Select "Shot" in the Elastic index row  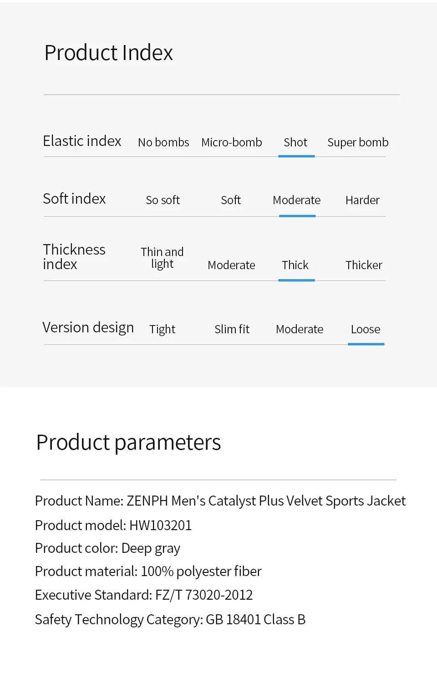(295, 142)
